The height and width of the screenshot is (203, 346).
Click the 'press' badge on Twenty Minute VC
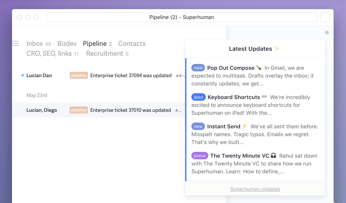(200, 156)
